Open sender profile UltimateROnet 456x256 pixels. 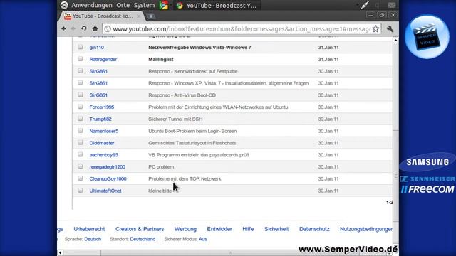[x=105, y=191]
